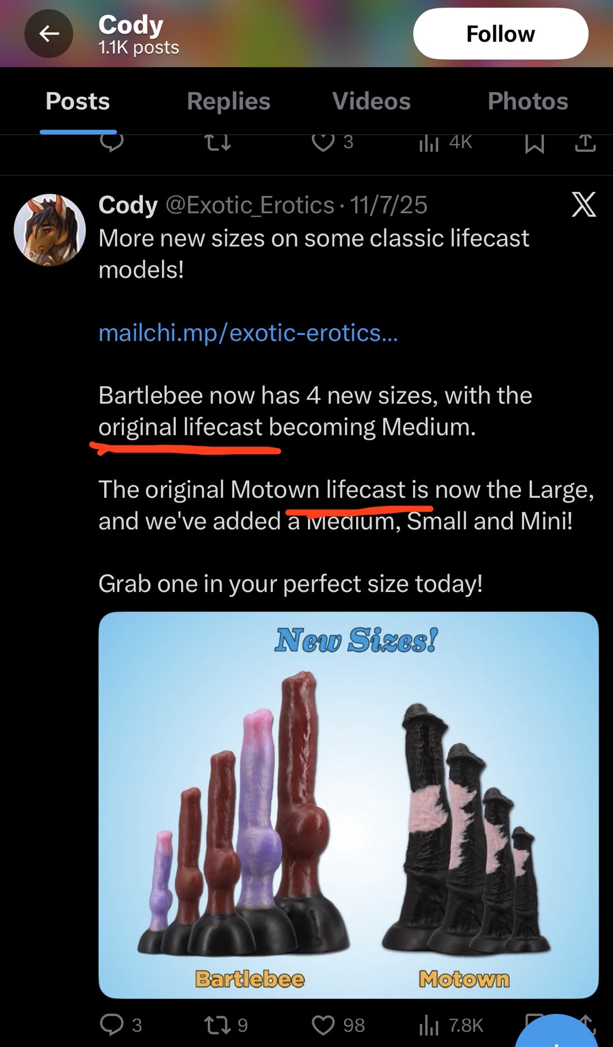Bookmark the previous post above

coord(535,142)
